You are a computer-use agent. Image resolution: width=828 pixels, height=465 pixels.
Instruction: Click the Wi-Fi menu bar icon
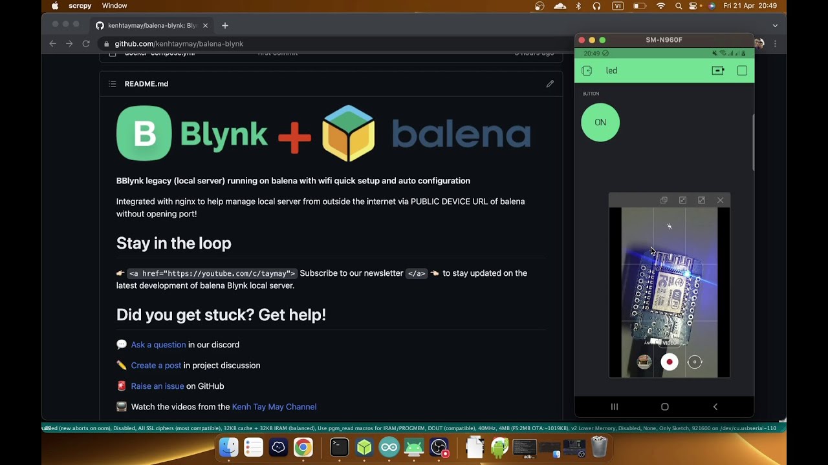(x=660, y=6)
